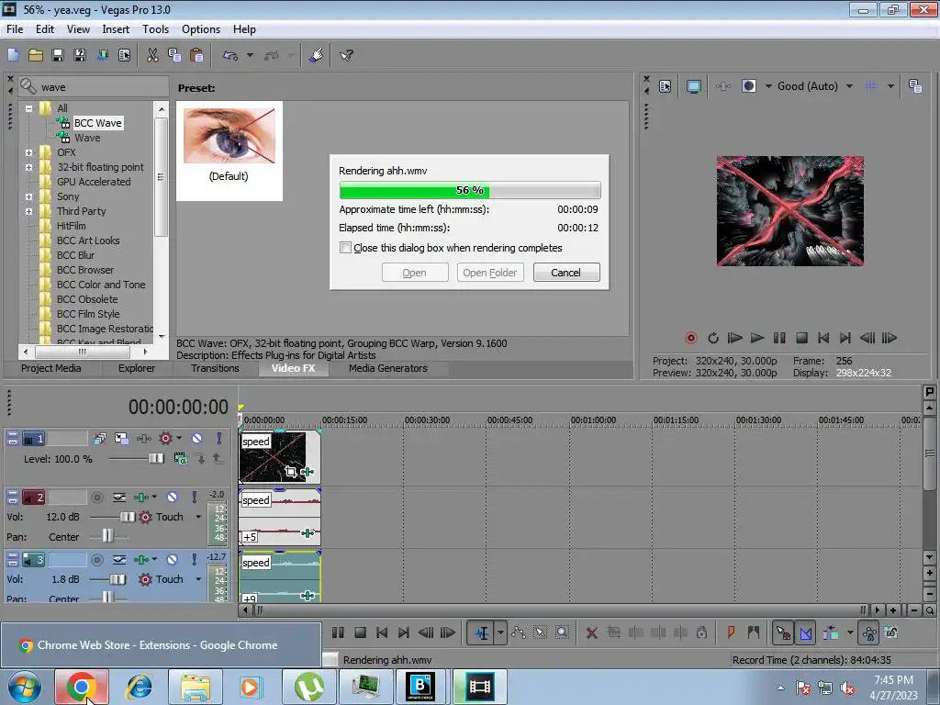
Task: Switch to the Explorer tab
Action: (x=137, y=368)
